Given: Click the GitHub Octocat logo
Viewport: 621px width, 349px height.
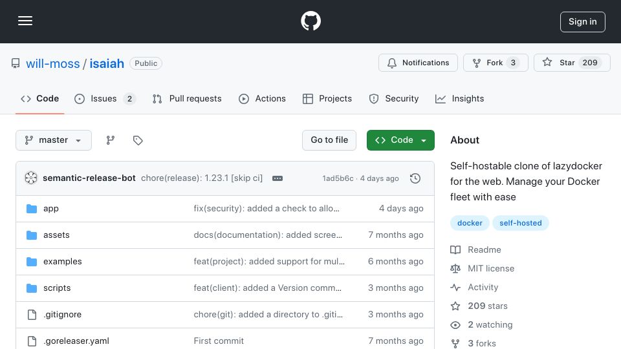Looking at the screenshot, I should (310, 21).
